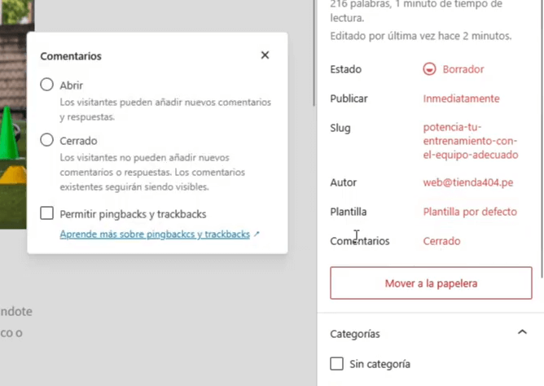Close the Comentarios popover
The width and height of the screenshot is (544, 386).
[265, 55]
